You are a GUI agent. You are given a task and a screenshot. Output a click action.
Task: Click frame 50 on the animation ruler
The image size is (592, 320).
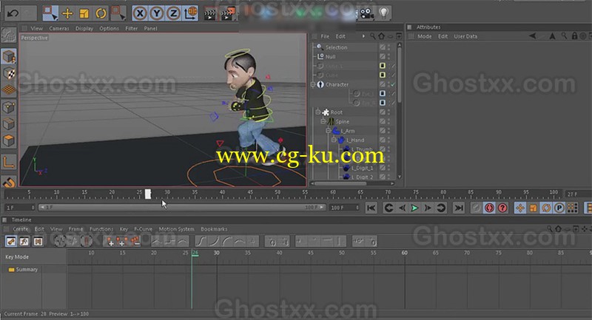coord(277,194)
